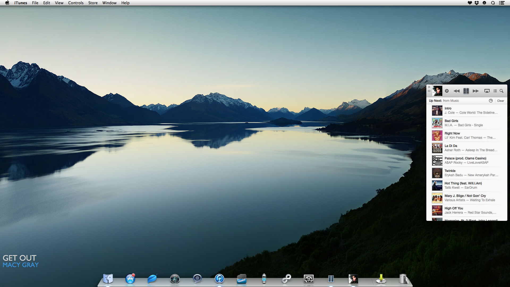Click the heart icon in the menu bar

470,3
